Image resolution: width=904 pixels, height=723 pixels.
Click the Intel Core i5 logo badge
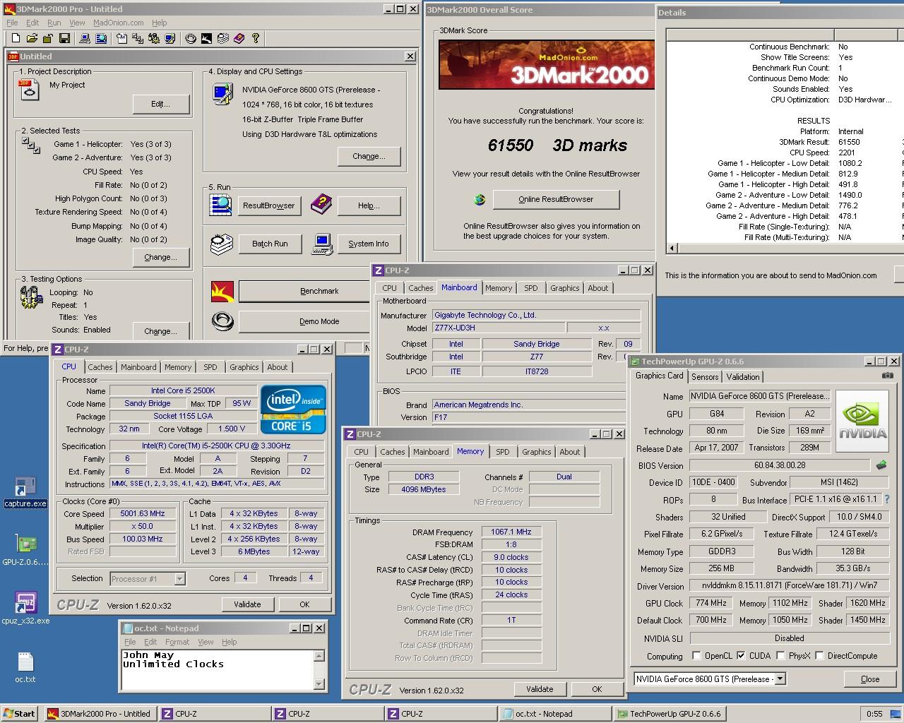[x=293, y=409]
